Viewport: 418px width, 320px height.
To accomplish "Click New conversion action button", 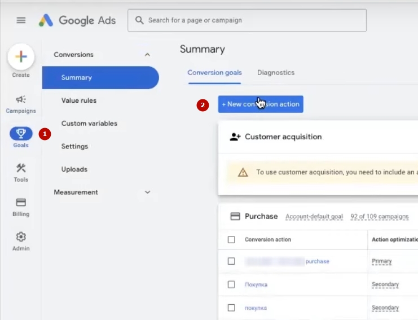I will tap(261, 104).
